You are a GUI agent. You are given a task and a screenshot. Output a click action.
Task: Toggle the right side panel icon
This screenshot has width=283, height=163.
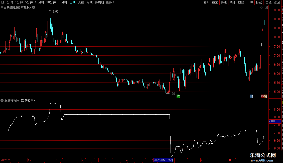coord(266,8)
